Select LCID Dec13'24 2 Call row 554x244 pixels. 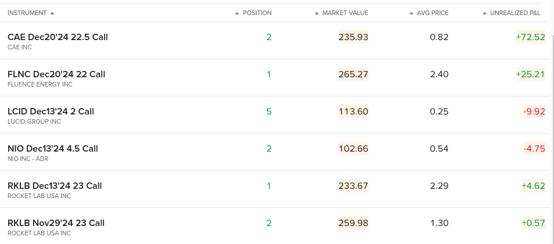click(275, 115)
